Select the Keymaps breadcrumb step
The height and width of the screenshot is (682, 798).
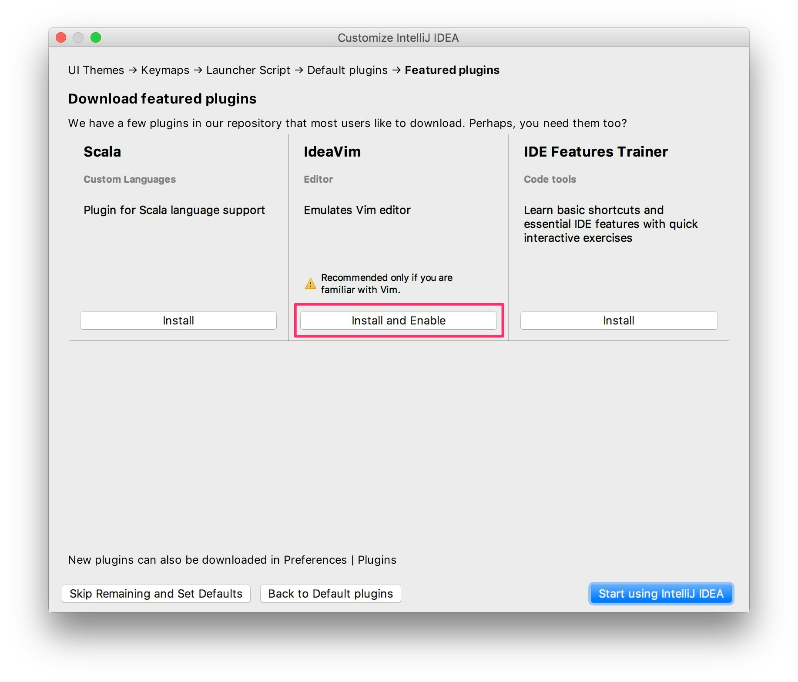(165, 70)
